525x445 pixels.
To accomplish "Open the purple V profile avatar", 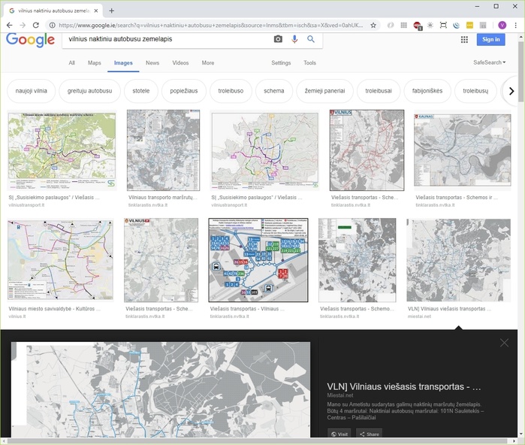I will pyautogui.click(x=502, y=25).
